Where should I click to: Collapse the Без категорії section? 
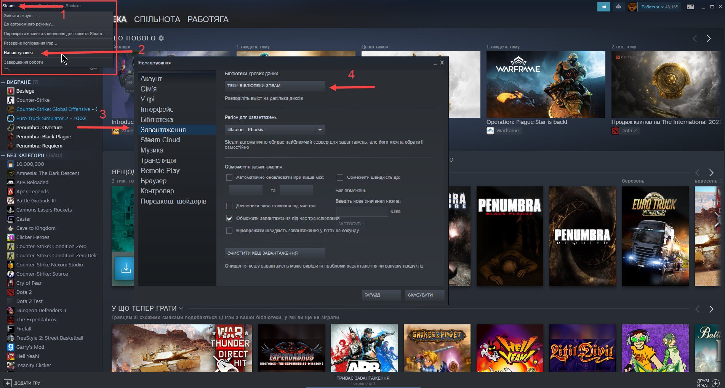click(3, 156)
